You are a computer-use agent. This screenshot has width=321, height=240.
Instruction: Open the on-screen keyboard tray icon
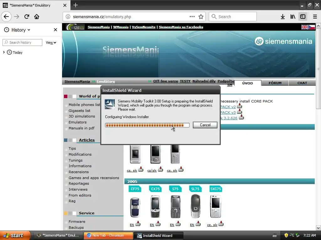(275, 236)
